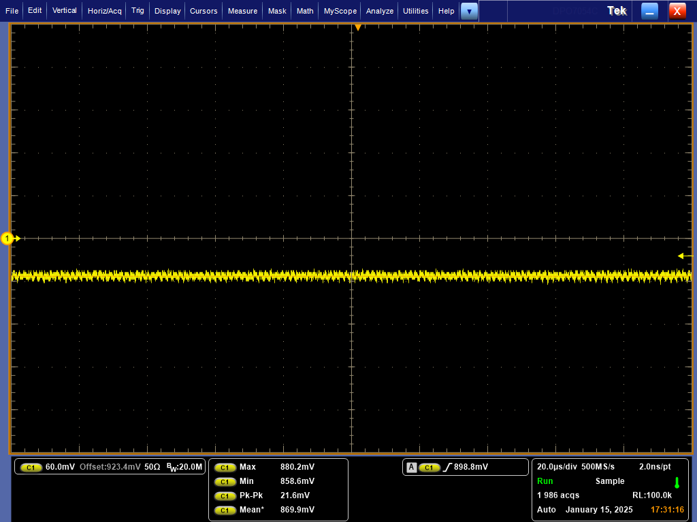Click the January 15, 2025 date
The image size is (697, 522).
pyautogui.click(x=599, y=510)
